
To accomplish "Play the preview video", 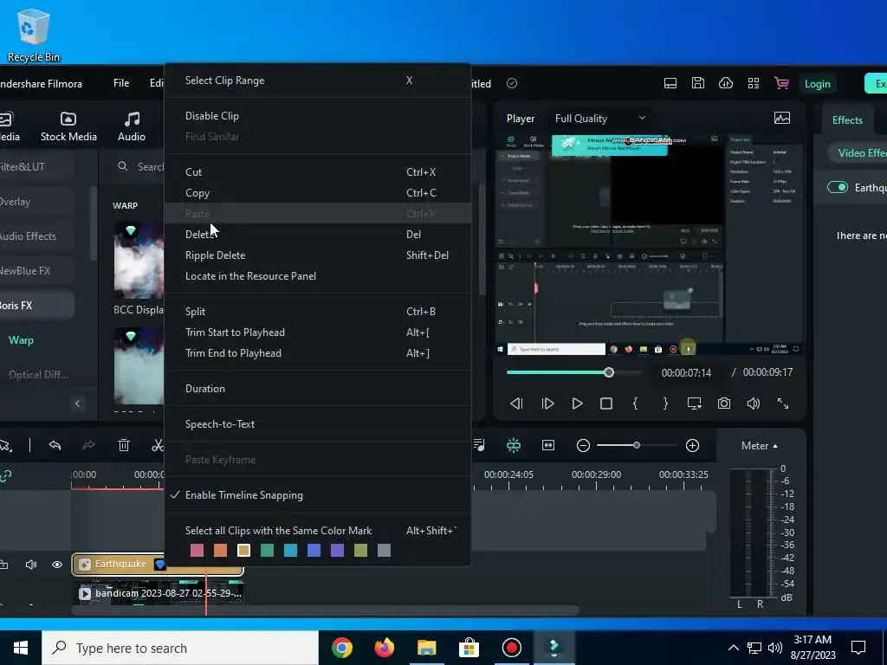I will 577,404.
